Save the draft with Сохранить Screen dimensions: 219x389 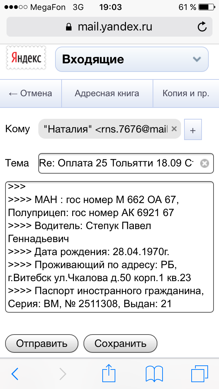pos(120,343)
